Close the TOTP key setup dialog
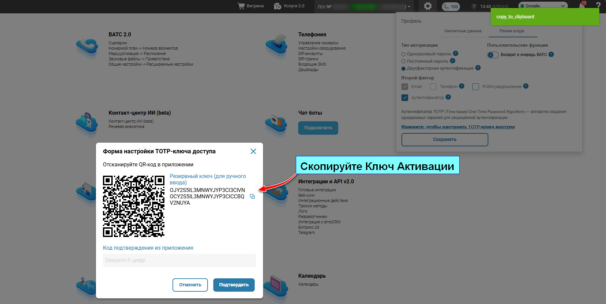The width and height of the screenshot is (606, 304). point(253,151)
